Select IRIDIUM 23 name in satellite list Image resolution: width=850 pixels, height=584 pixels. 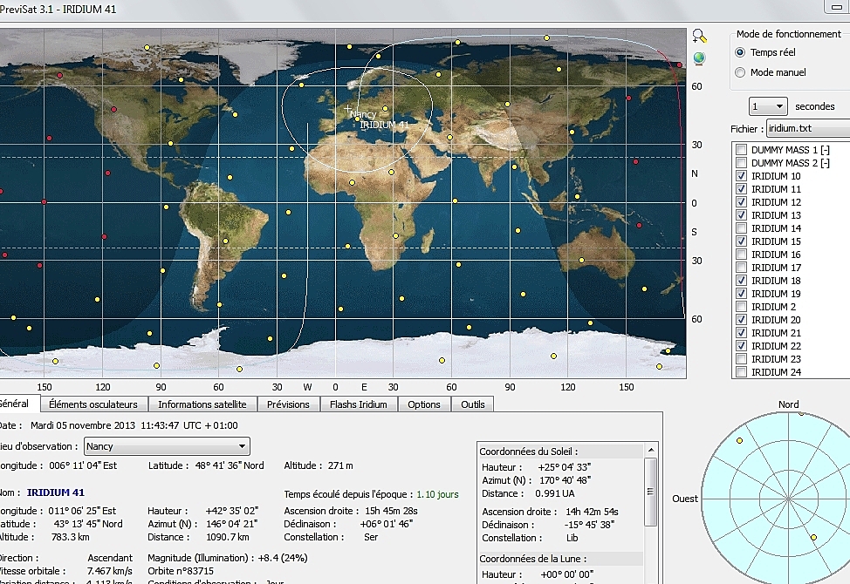tap(776, 359)
